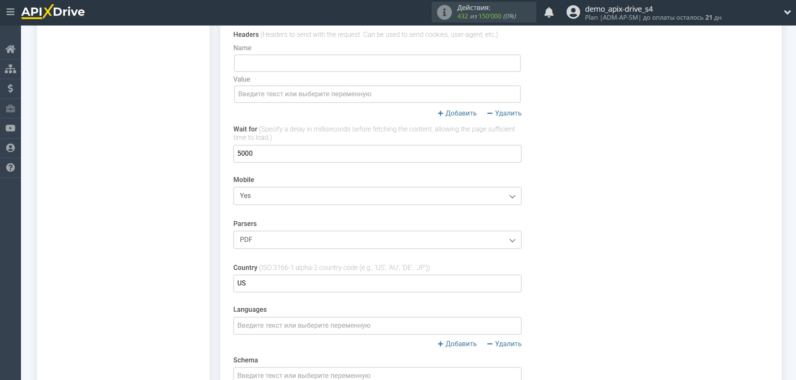
Task: Open the notifications bell
Action: (x=549, y=13)
